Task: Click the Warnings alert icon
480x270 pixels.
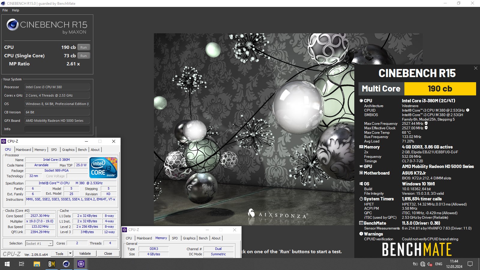Action: click(361, 234)
